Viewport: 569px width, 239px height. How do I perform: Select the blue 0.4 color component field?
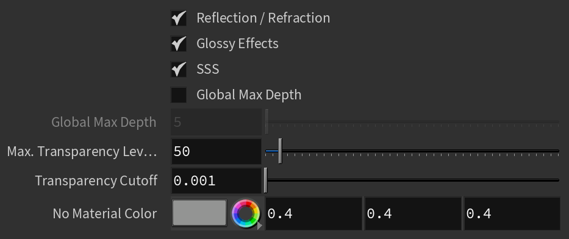512,213
